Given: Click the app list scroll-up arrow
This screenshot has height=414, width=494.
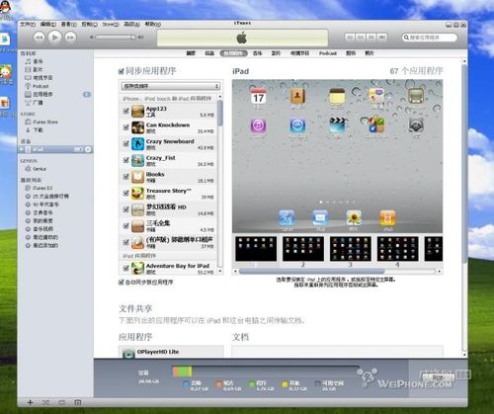Looking at the screenshot, I should [x=220, y=97].
